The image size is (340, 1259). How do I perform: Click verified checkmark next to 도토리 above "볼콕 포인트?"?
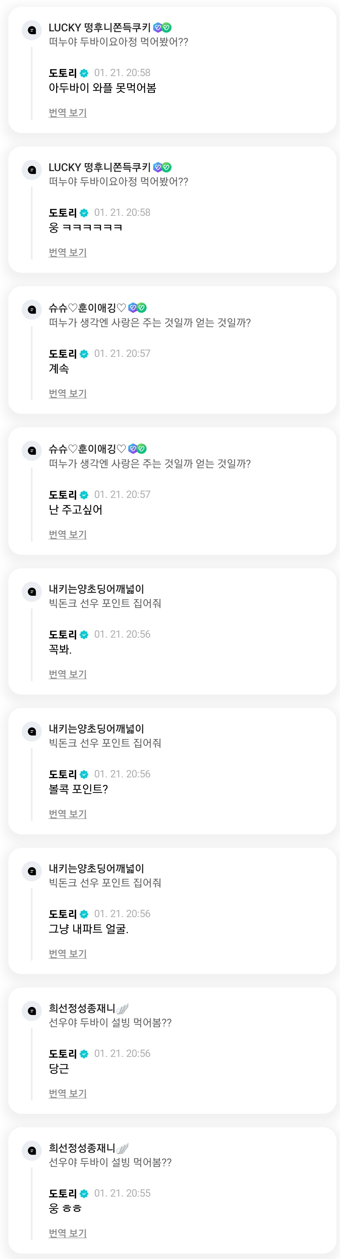tap(84, 774)
